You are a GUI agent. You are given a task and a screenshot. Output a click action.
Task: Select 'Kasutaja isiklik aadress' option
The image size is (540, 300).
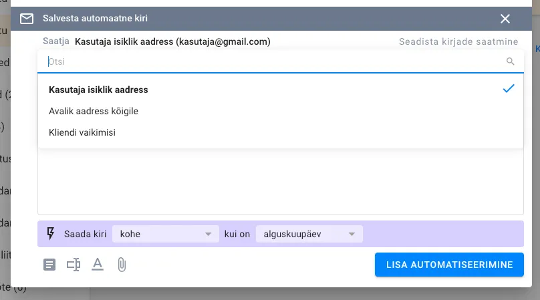[x=98, y=90]
